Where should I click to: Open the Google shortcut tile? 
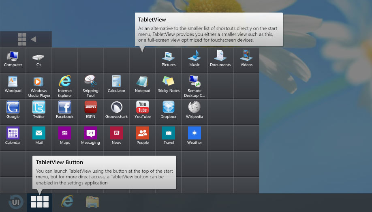13,112
